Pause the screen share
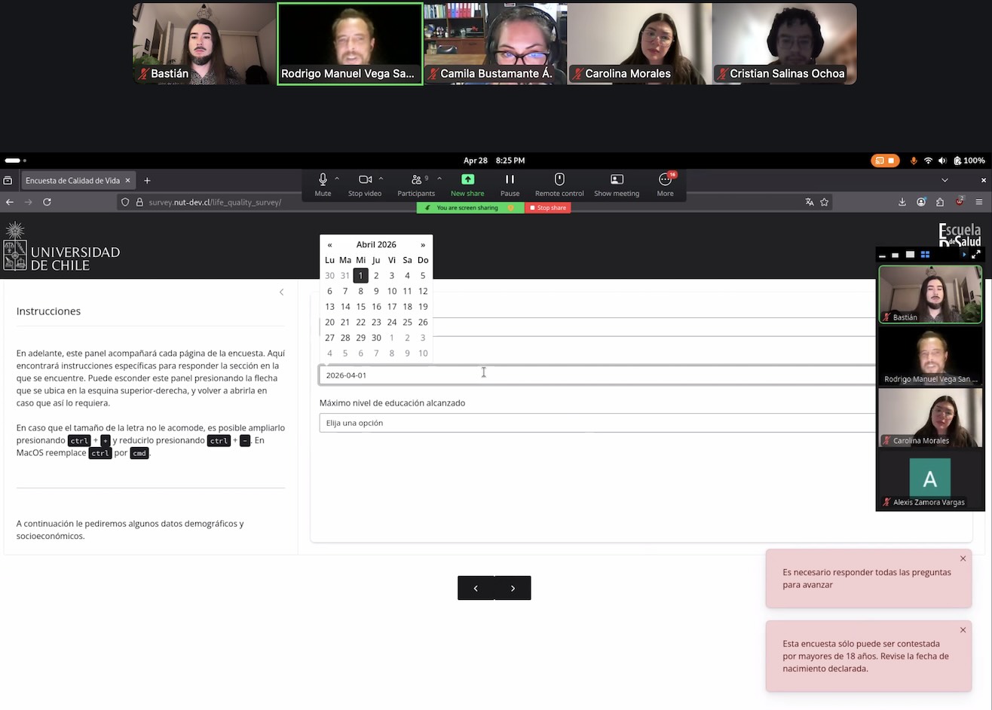Screen dimensions: 992x710 [510, 179]
